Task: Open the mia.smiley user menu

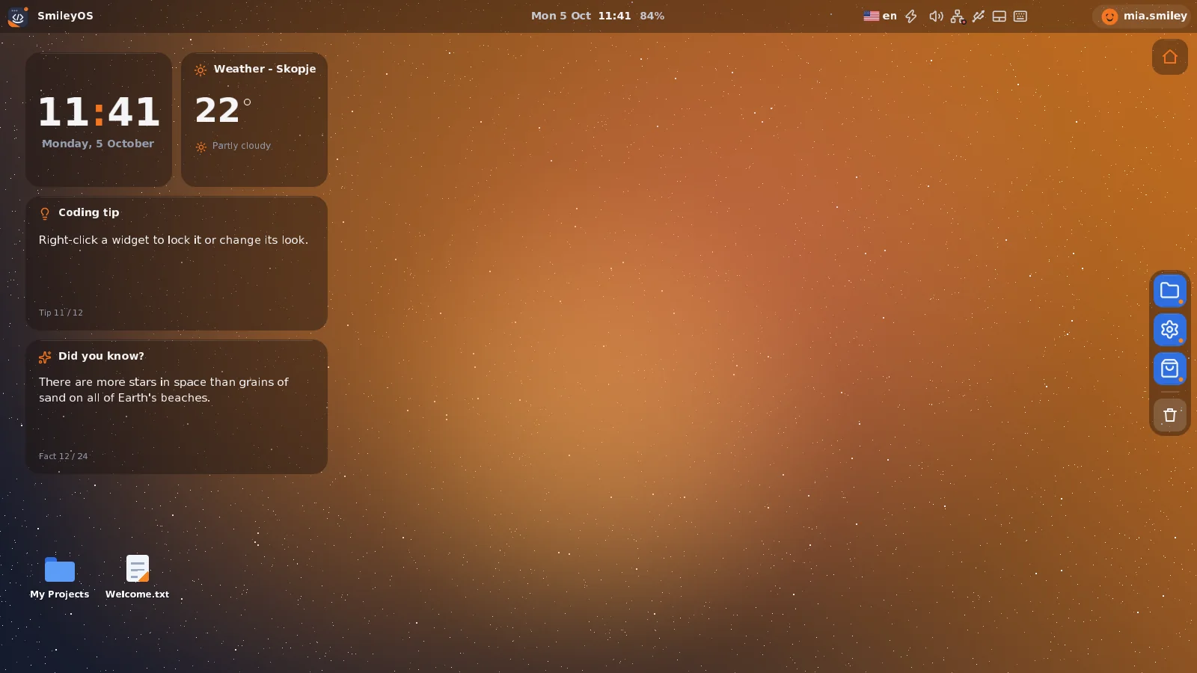Action: 1143,16
